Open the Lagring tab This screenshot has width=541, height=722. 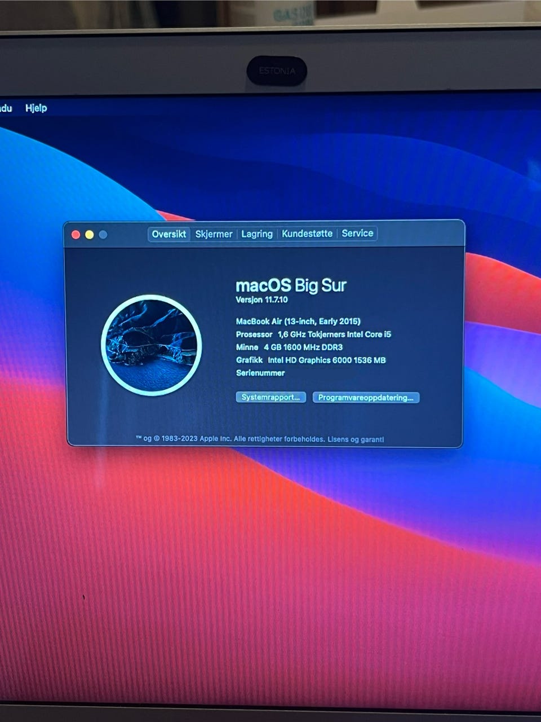[x=257, y=234]
